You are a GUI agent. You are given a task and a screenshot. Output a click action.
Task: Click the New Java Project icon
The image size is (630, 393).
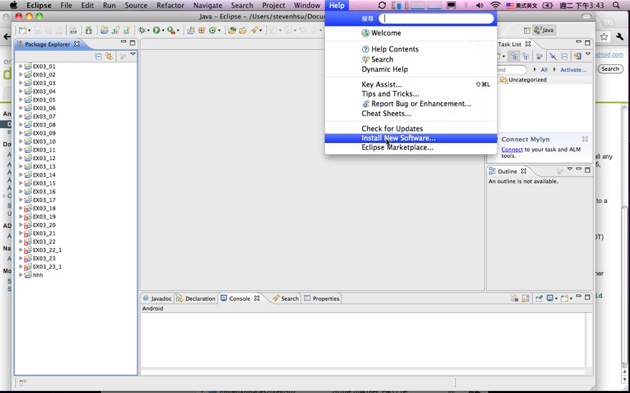coord(191,30)
